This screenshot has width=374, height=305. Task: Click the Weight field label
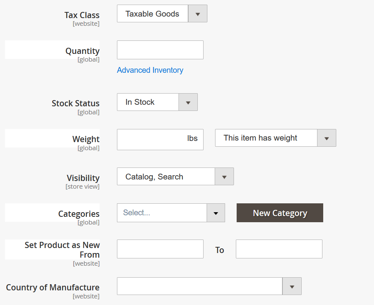point(86,139)
